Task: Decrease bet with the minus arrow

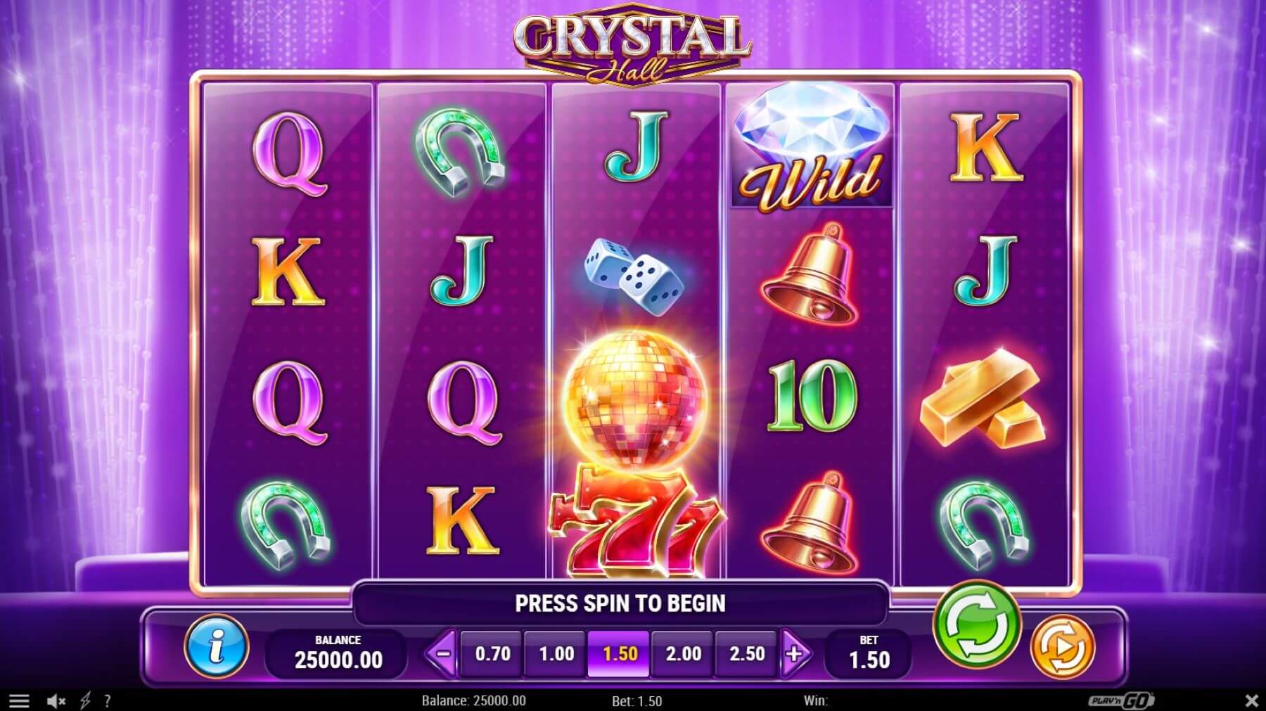Action: click(442, 654)
